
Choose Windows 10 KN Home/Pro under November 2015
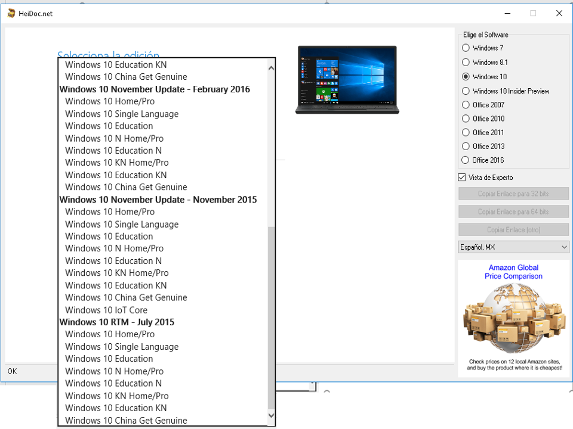coord(116,273)
